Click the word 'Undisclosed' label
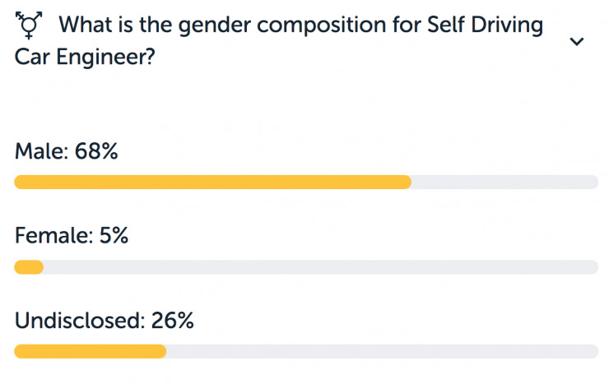The height and width of the screenshot is (384, 609). pyautogui.click(x=77, y=321)
